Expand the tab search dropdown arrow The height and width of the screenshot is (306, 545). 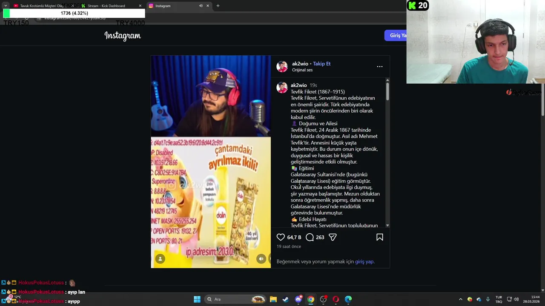click(6, 6)
